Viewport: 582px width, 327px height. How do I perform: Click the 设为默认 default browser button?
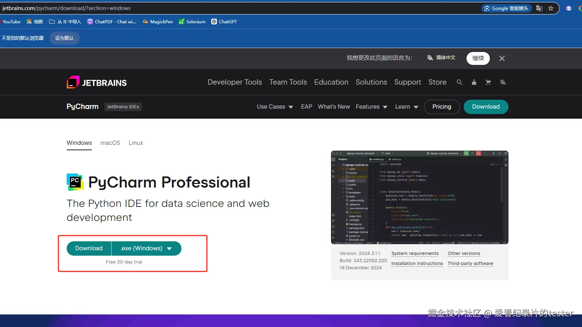[x=65, y=38]
